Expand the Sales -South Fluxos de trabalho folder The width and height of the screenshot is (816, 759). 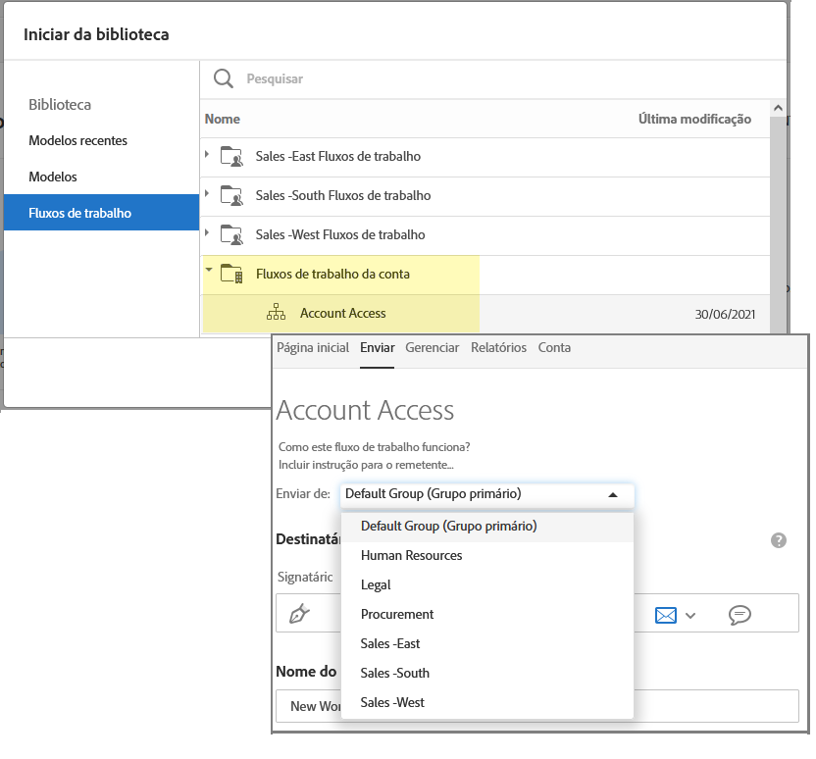[x=207, y=194]
